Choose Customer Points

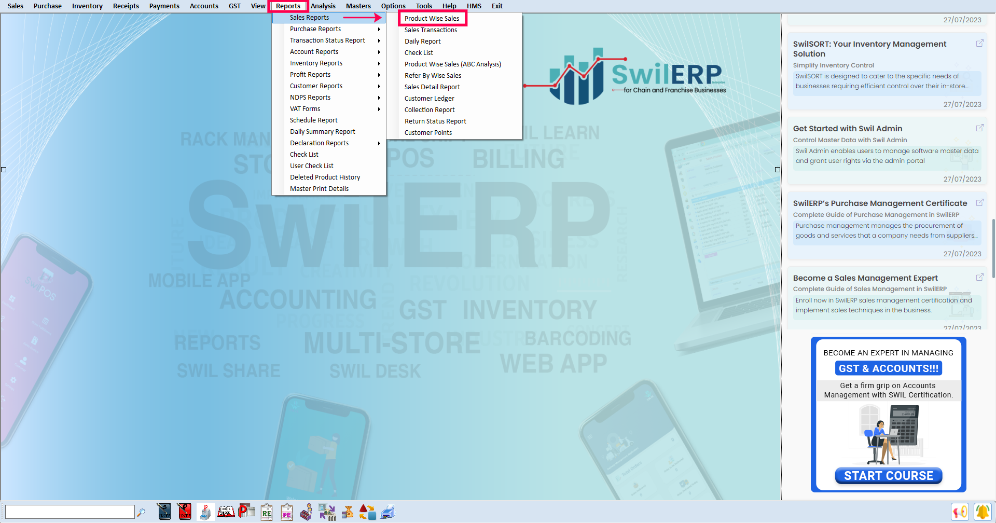click(x=428, y=133)
